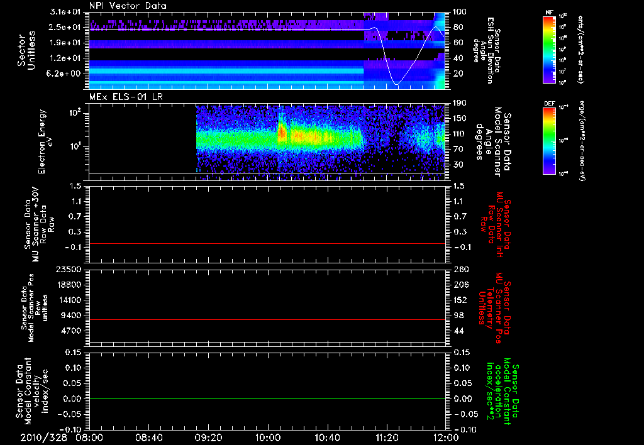Screen dimensions: 644x445
Task: Select the 'MEx ELS-01 LR' panel title
Action: [126, 97]
